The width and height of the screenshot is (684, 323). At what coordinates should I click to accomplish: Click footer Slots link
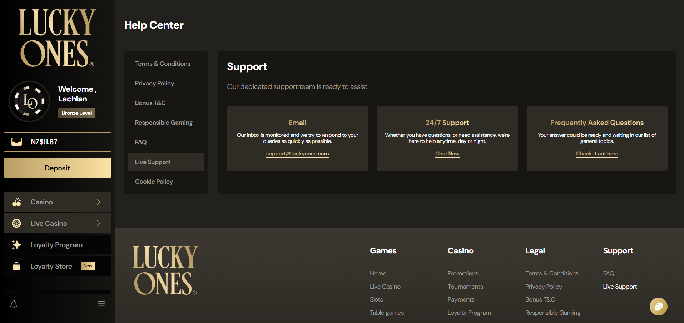(376, 299)
